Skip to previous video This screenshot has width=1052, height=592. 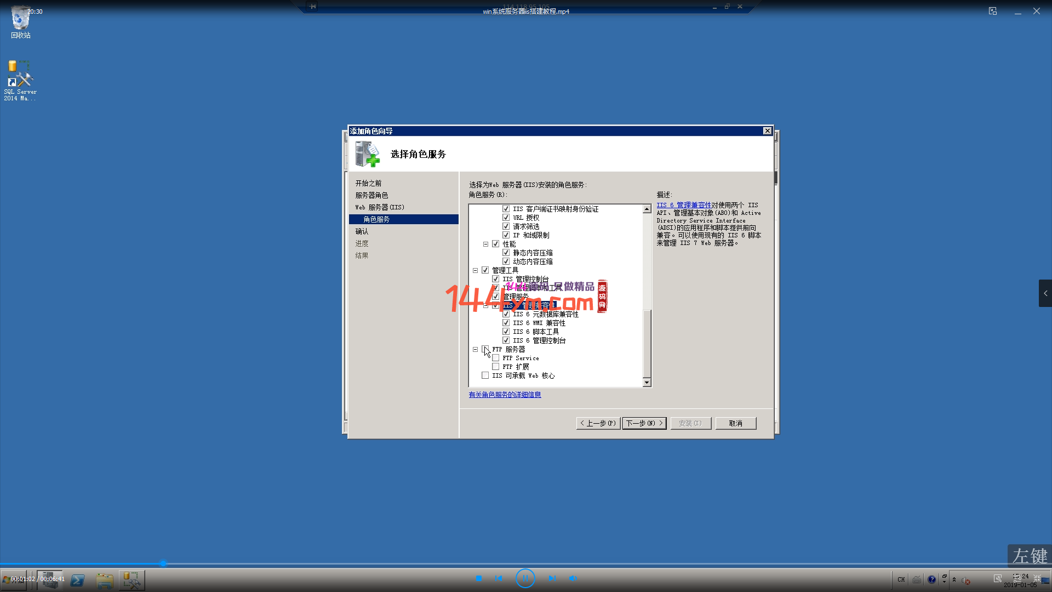[498, 578]
